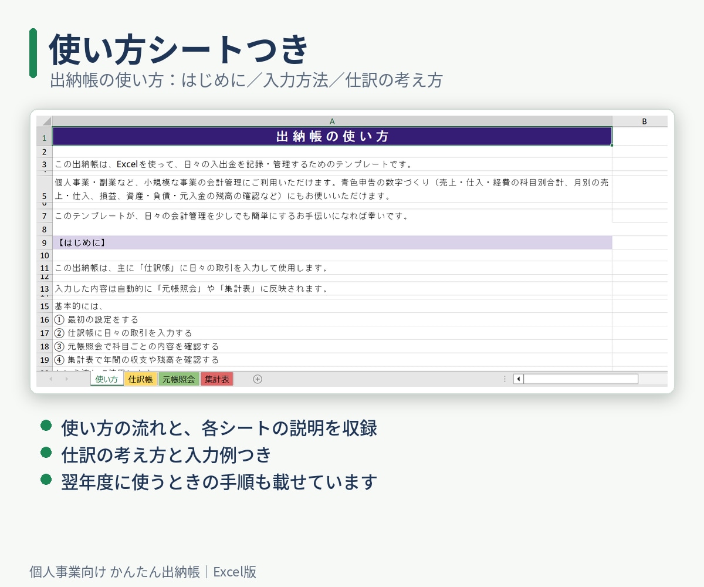Select all cells via corner triangle
The image size is (704, 587).
pyautogui.click(x=45, y=121)
